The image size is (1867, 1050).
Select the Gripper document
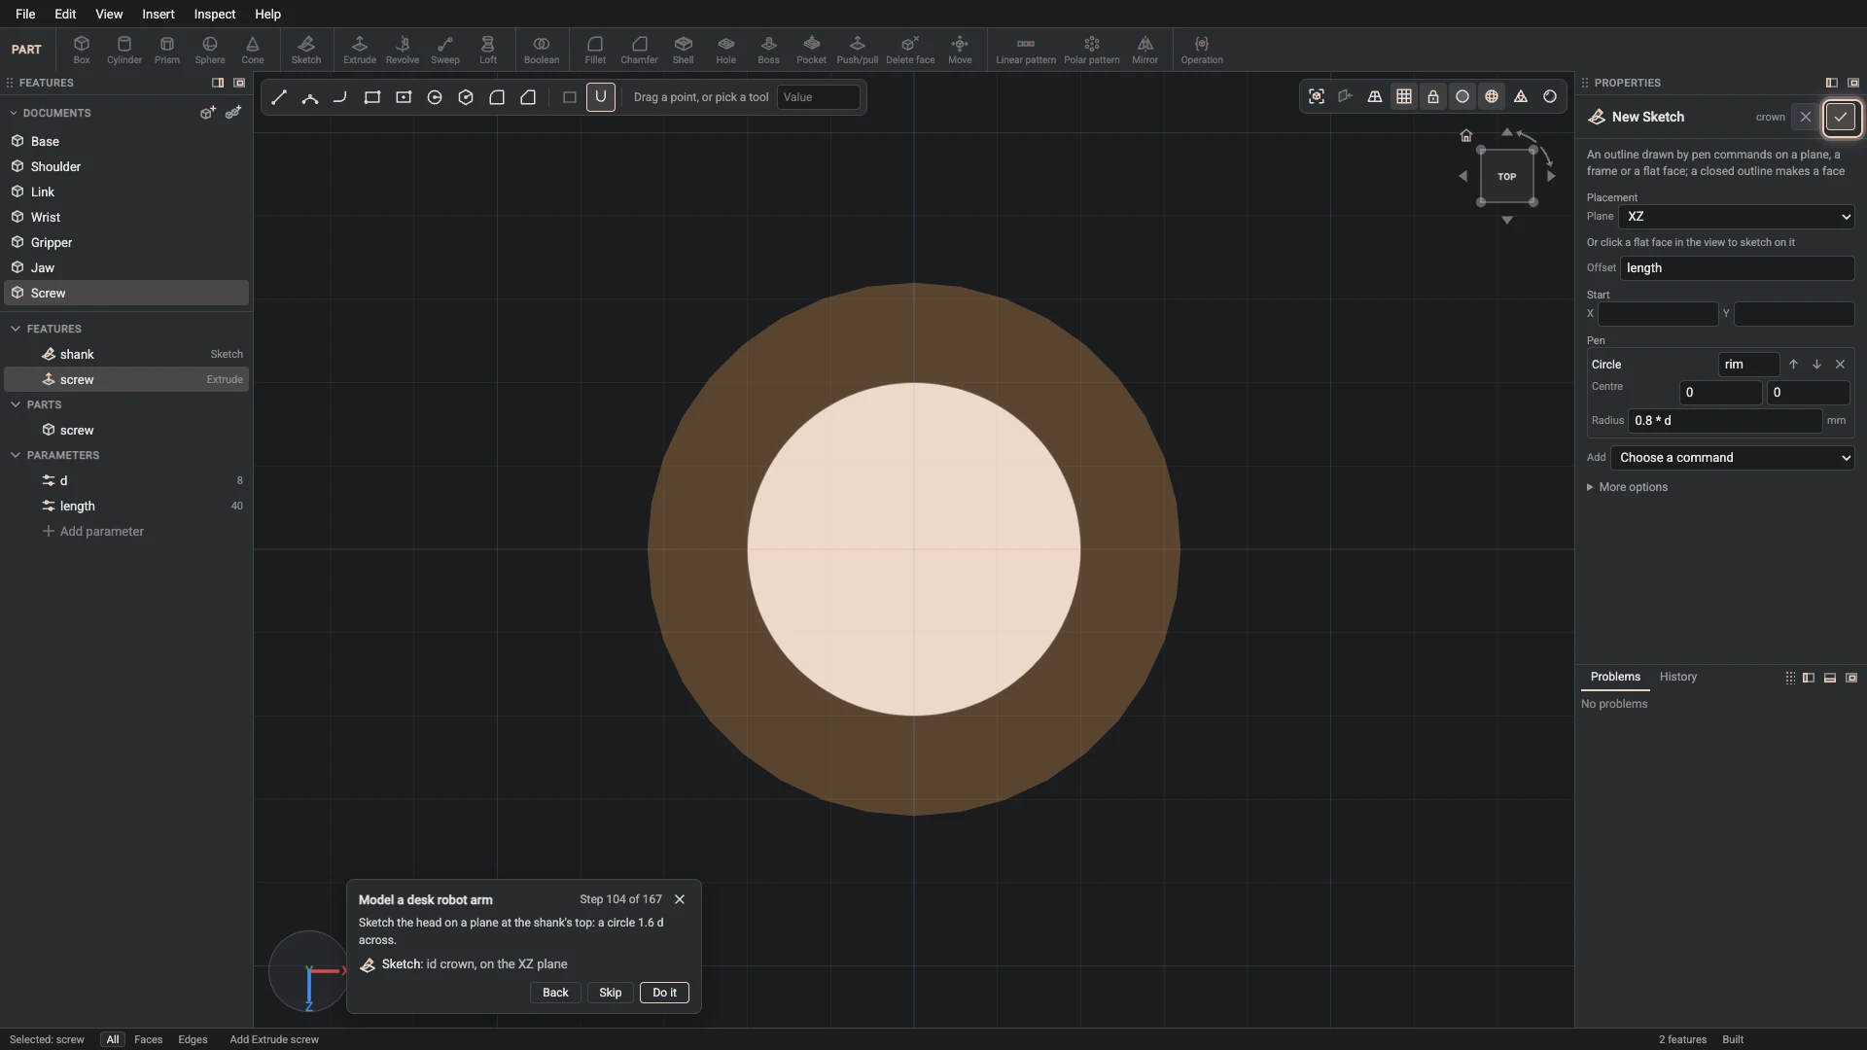click(126, 242)
